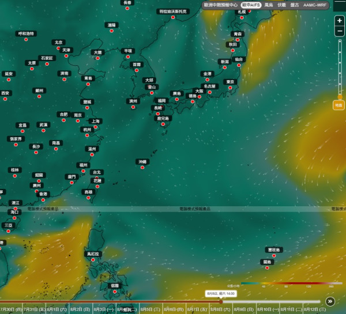
Task: Select the 札幌 city marker
Action: [x=242, y=18]
